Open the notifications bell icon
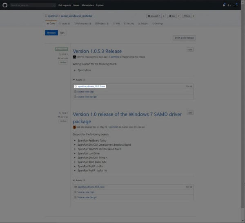This screenshot has height=223, width=245. point(224,5)
